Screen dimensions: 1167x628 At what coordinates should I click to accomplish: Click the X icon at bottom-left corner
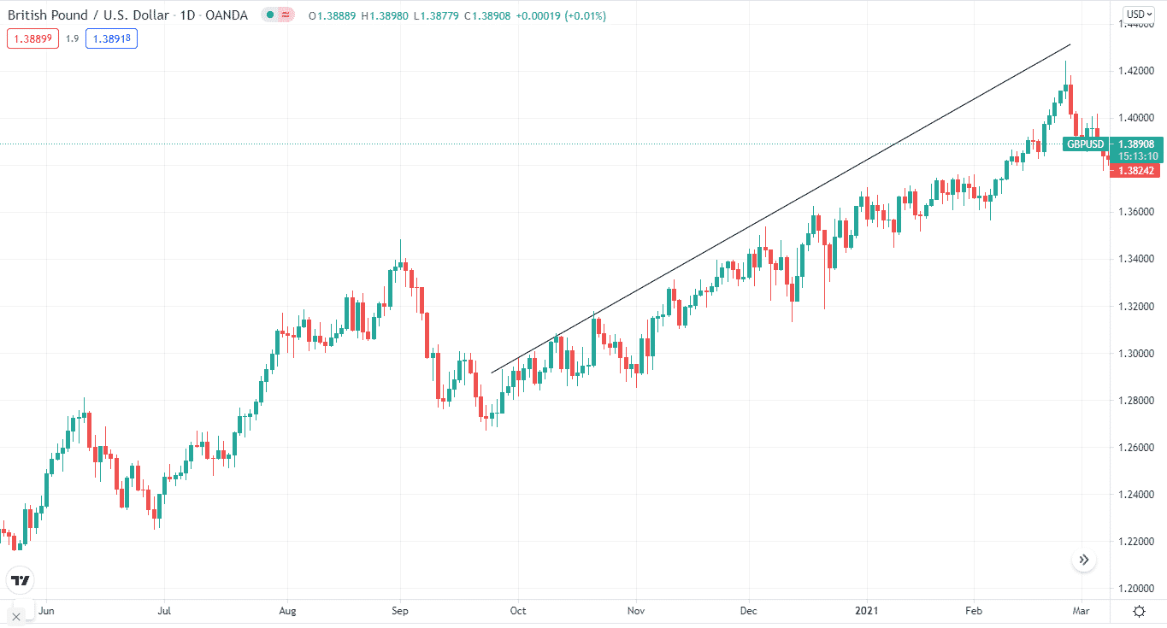(x=16, y=616)
